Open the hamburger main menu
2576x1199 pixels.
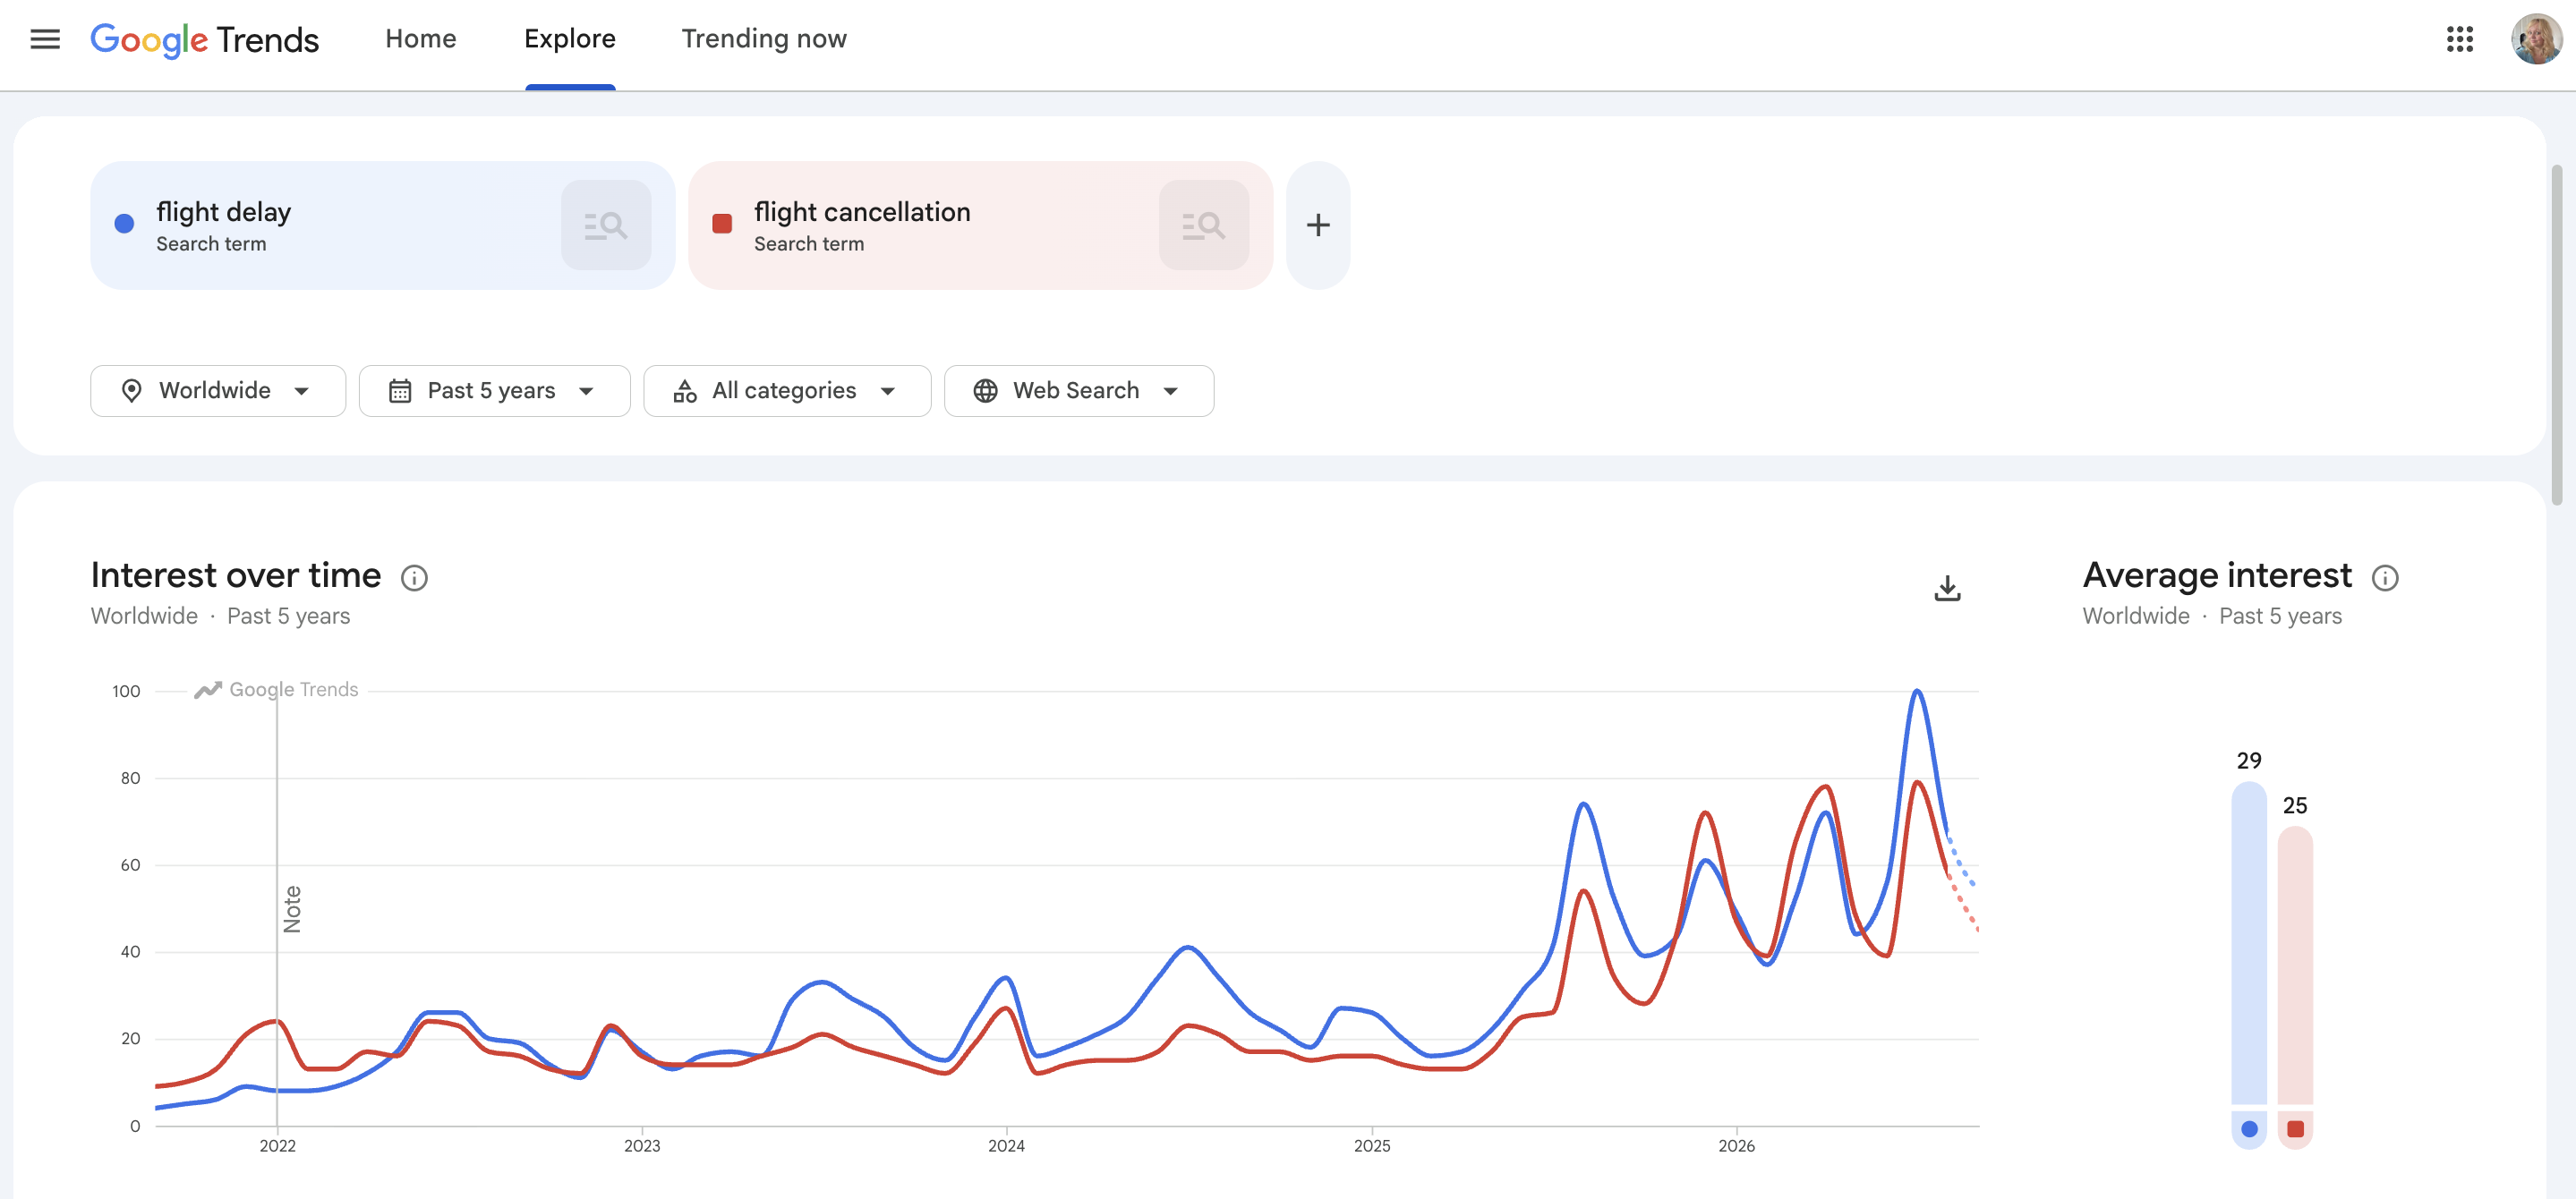click(45, 39)
